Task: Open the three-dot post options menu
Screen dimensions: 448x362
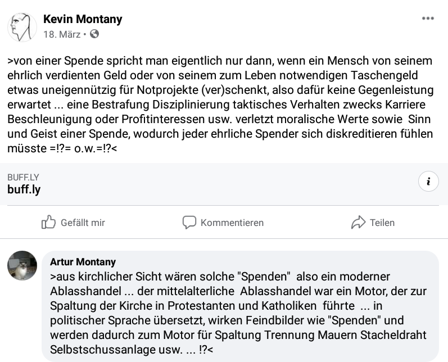Action: [428, 19]
